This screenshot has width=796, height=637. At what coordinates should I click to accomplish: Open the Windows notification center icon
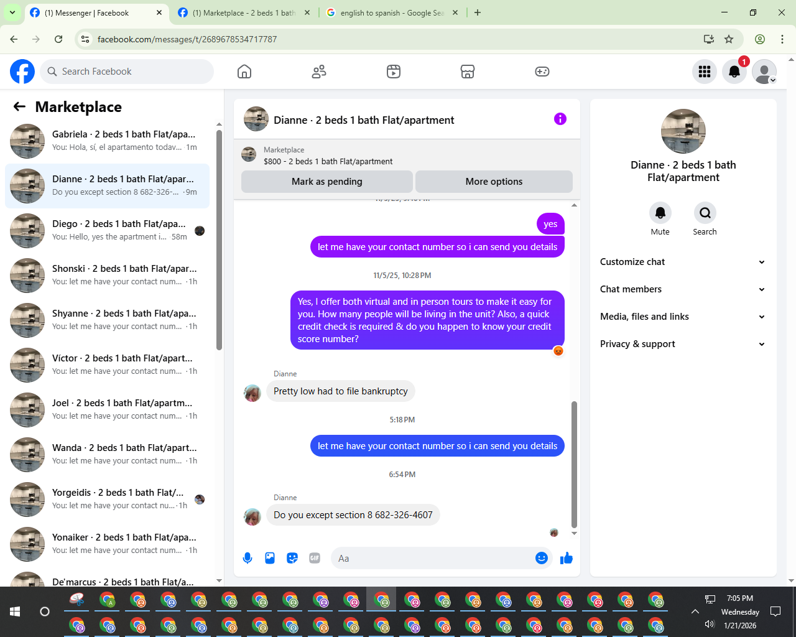tap(775, 611)
